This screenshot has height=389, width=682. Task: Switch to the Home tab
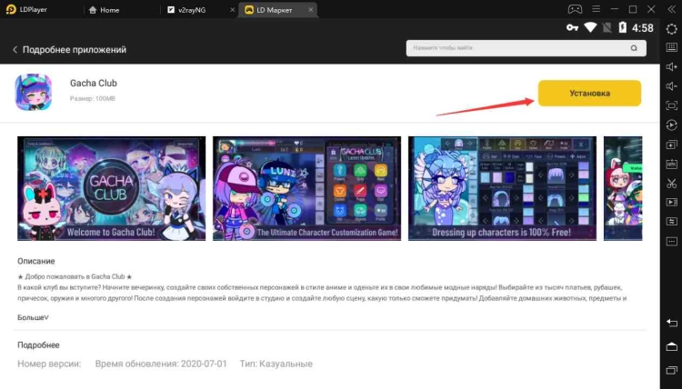coord(104,10)
